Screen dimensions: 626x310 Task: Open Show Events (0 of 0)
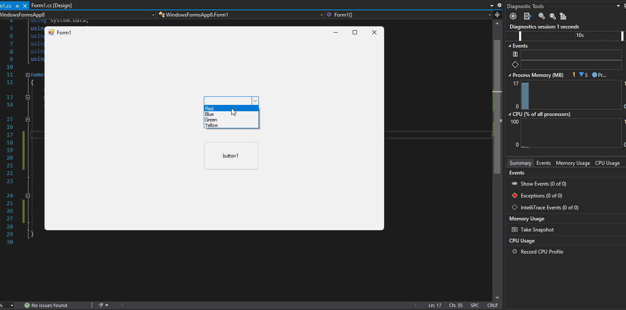[x=544, y=183]
